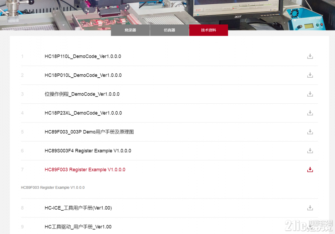Click the gray HC89F003 Register Example description text

(x=53, y=188)
